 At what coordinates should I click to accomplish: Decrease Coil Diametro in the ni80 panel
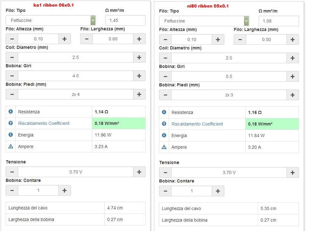(165, 58)
